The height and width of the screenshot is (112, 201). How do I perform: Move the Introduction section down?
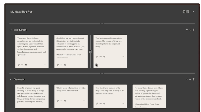[x=190, y=30]
